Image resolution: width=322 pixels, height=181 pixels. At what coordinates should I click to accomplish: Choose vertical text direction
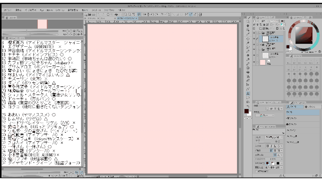279,155
